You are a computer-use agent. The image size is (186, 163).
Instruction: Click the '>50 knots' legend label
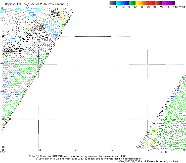tap(179, 7)
